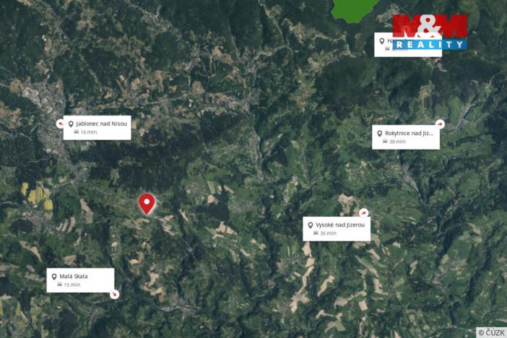This screenshot has width=507, height=338.
Task: Click the arrow on the Malá Skála card
Action: [x=114, y=294]
